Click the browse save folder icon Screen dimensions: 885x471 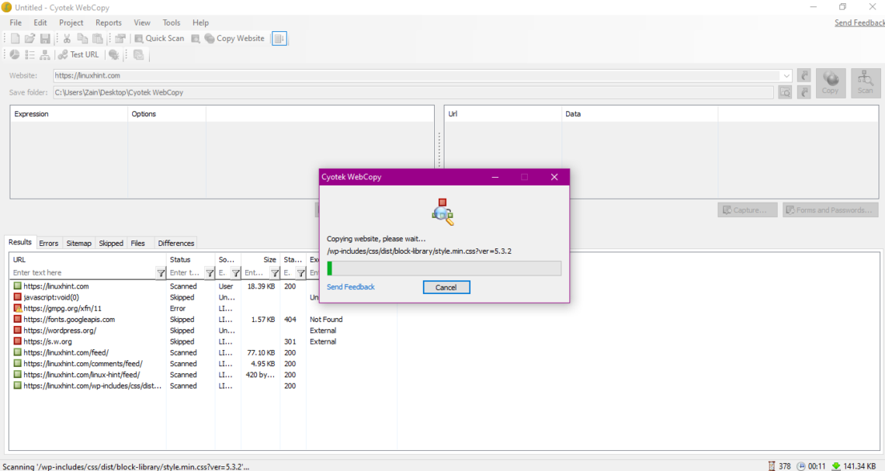click(x=785, y=92)
